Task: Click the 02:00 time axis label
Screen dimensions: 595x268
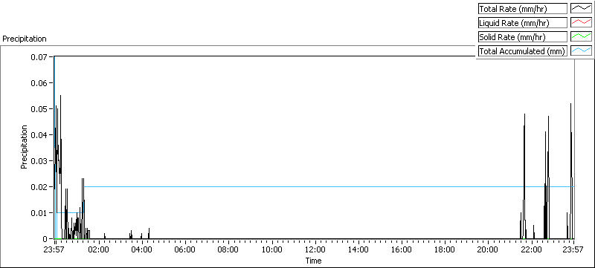Action: pos(99,250)
